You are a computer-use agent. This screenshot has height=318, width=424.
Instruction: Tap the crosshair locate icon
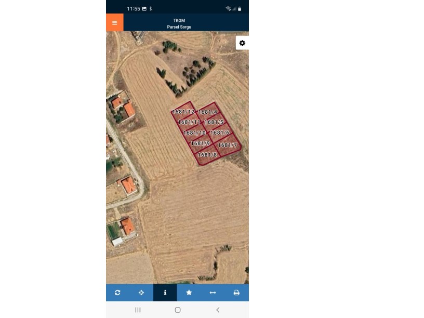(141, 293)
